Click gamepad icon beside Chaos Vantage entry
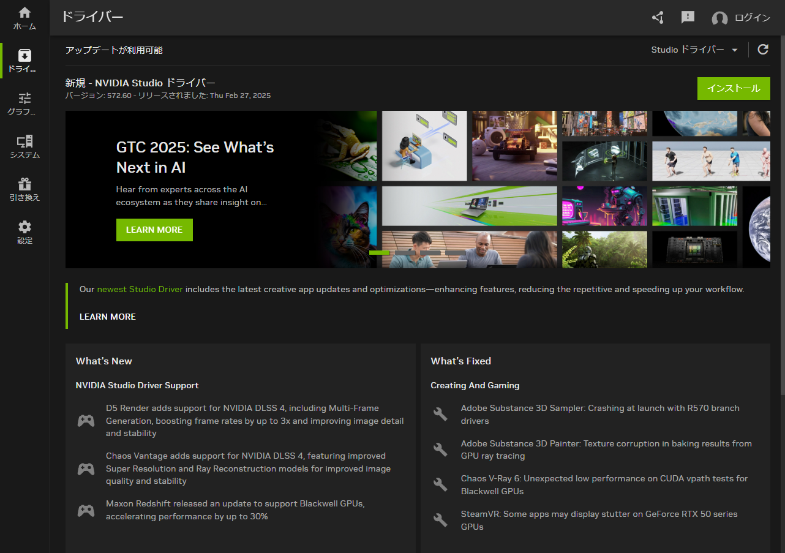 86,468
